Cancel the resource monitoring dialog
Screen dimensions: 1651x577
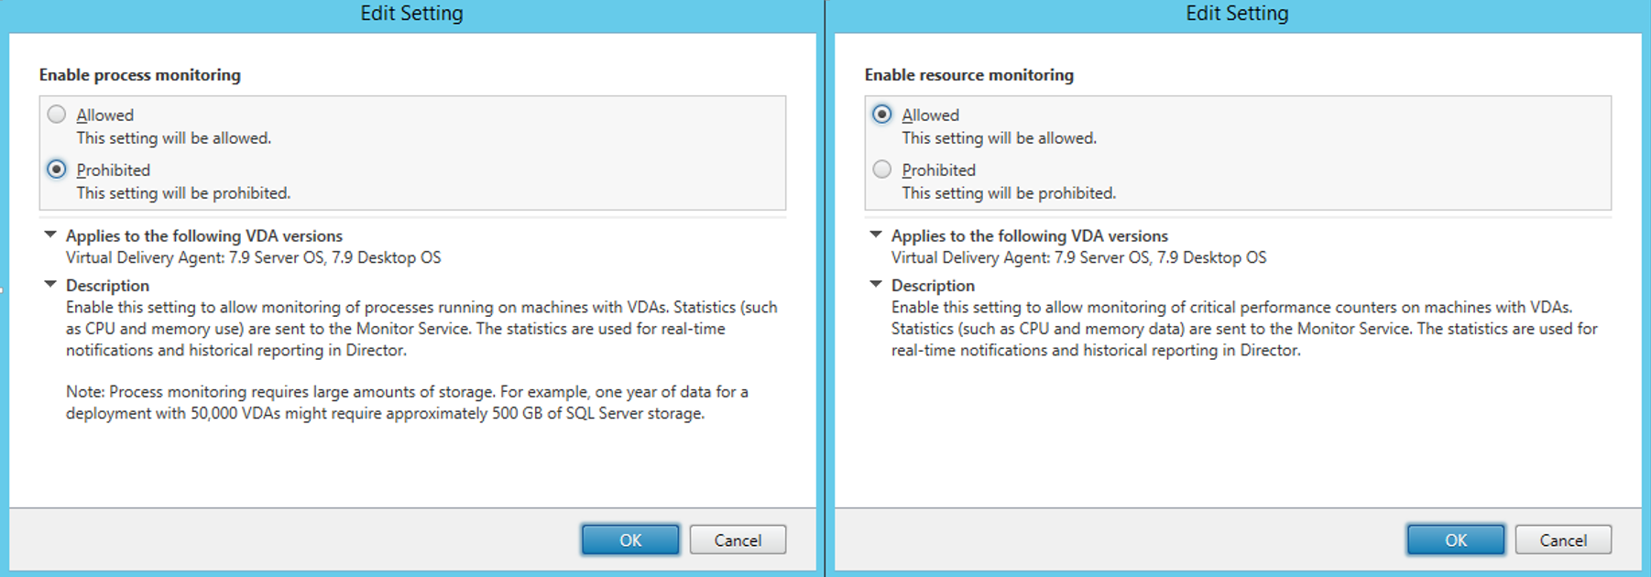tap(1563, 540)
